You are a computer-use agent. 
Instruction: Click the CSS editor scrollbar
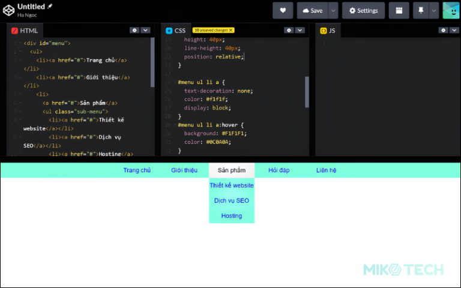pos(307,92)
